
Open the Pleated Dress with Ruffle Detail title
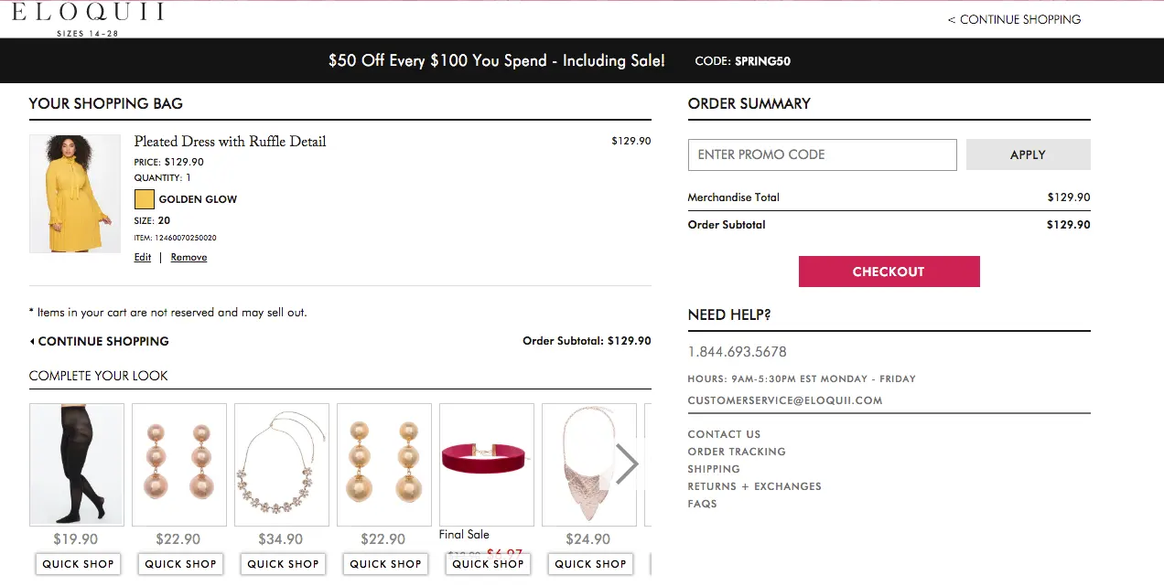click(x=230, y=142)
